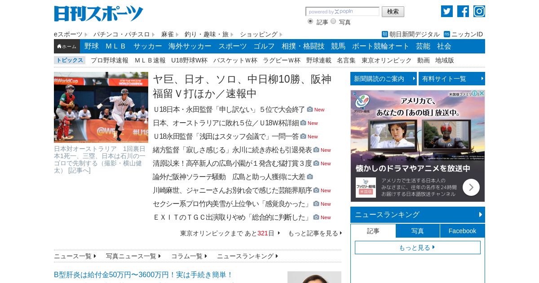The height and width of the screenshot is (283, 539).
Task: Open the 海外サッカー navigation menu
Action: pyautogui.click(x=190, y=46)
